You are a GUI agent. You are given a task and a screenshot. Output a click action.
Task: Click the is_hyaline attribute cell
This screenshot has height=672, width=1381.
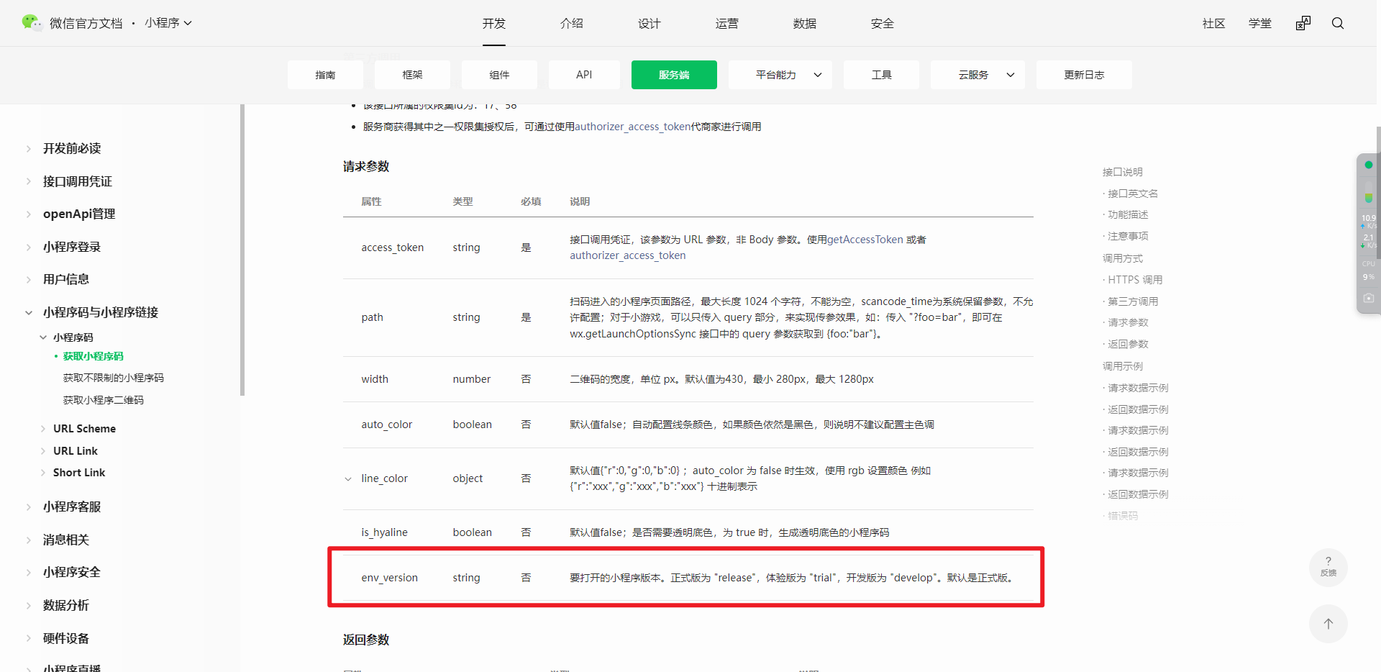tap(384, 532)
